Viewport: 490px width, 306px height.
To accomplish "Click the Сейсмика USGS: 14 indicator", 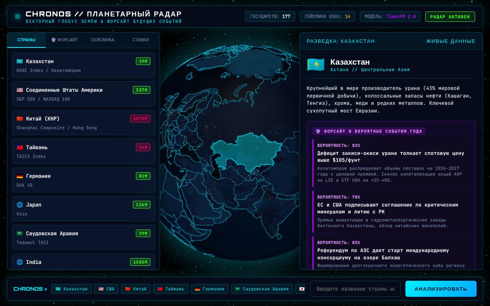I will 327,16.
